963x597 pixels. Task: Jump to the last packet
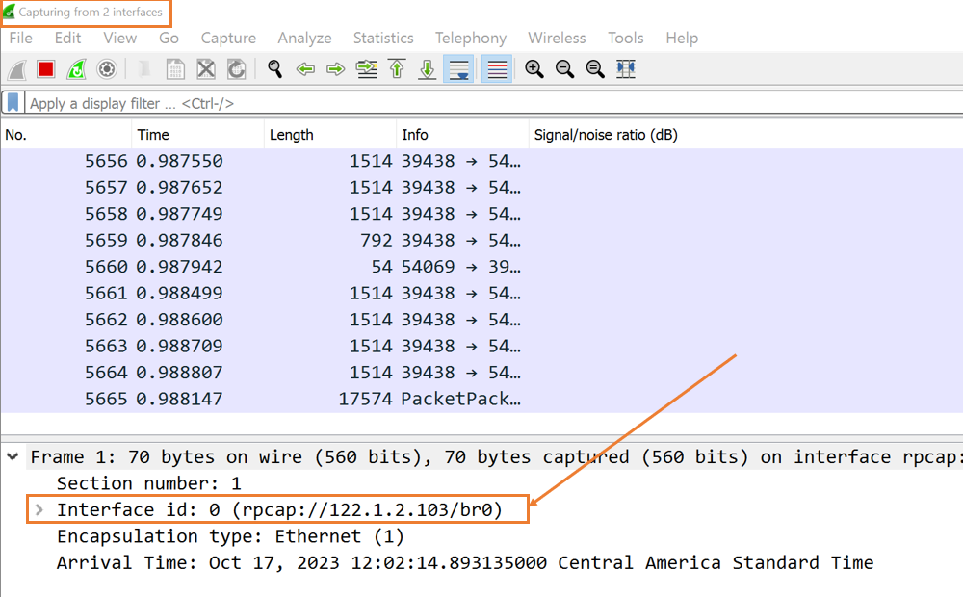pyautogui.click(x=428, y=69)
